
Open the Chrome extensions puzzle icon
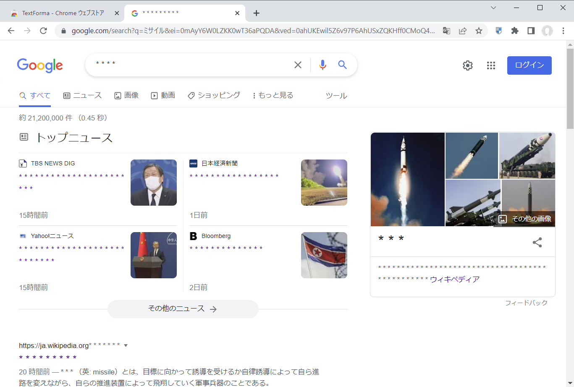click(x=515, y=31)
